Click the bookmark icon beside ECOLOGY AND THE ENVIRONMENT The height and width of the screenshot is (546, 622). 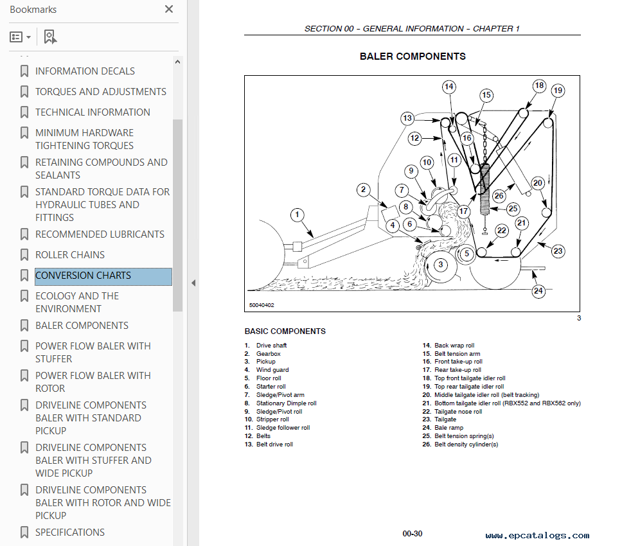coord(24,295)
